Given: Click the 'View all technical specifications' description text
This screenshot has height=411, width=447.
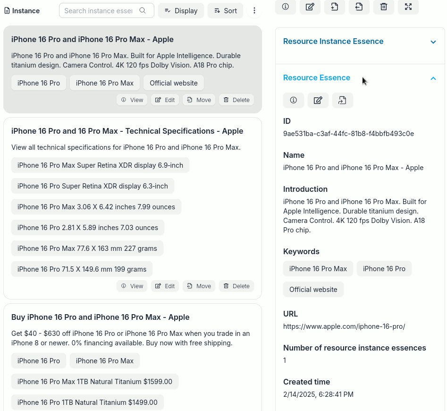Looking at the screenshot, I should point(126,147).
